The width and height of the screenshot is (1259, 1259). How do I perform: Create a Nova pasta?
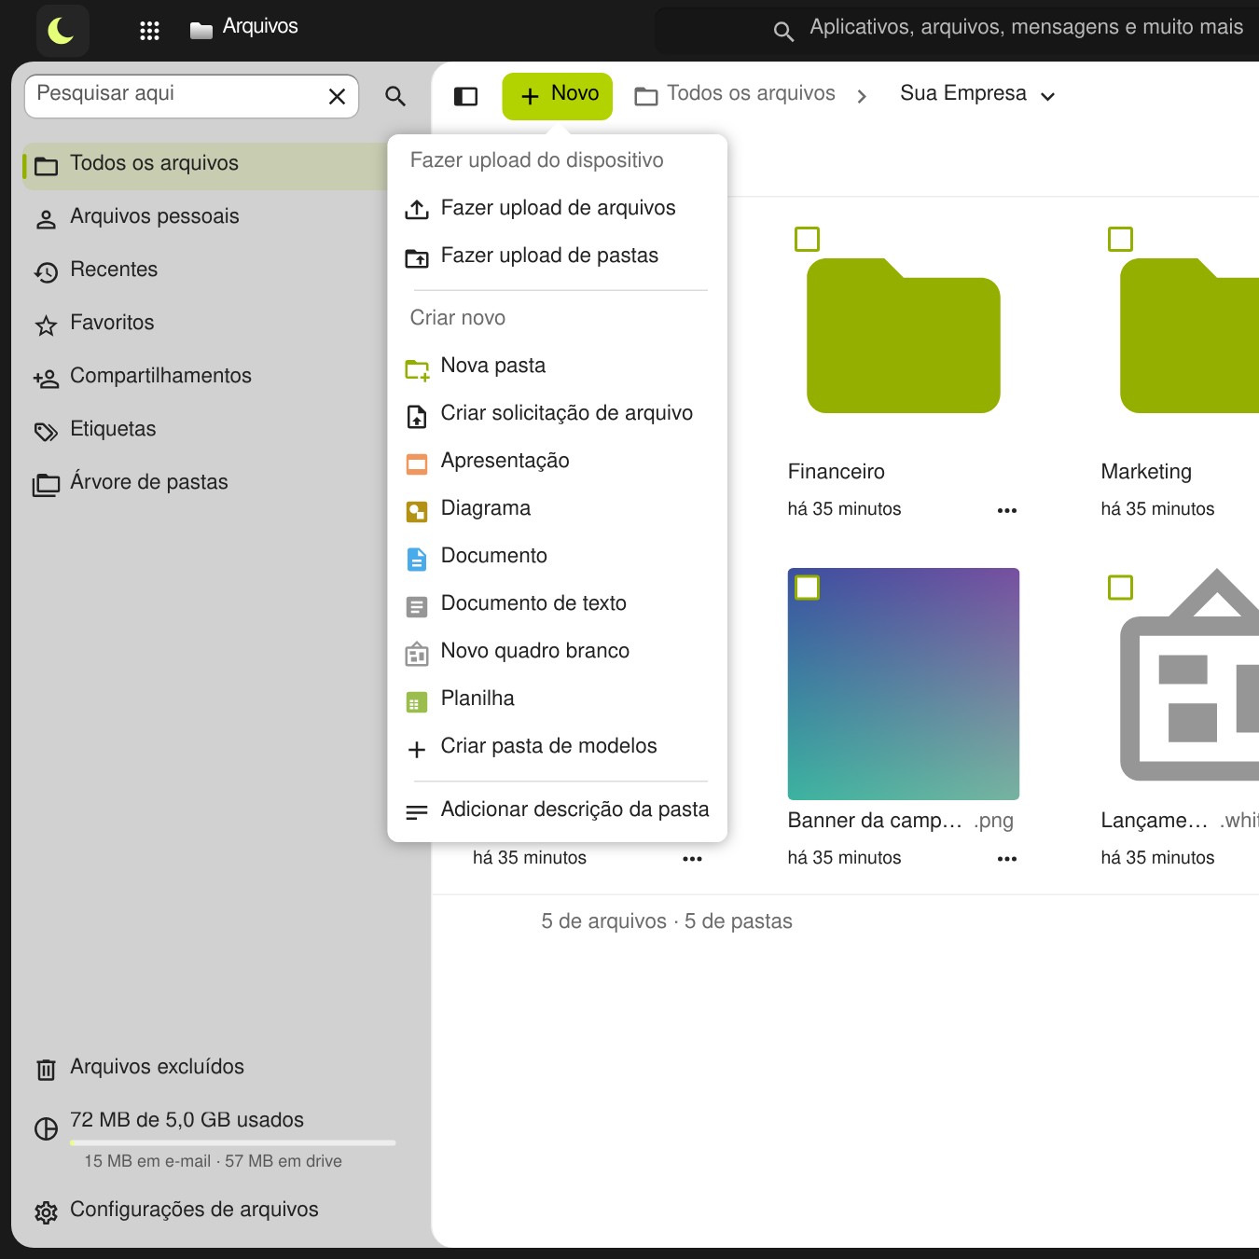click(557, 367)
